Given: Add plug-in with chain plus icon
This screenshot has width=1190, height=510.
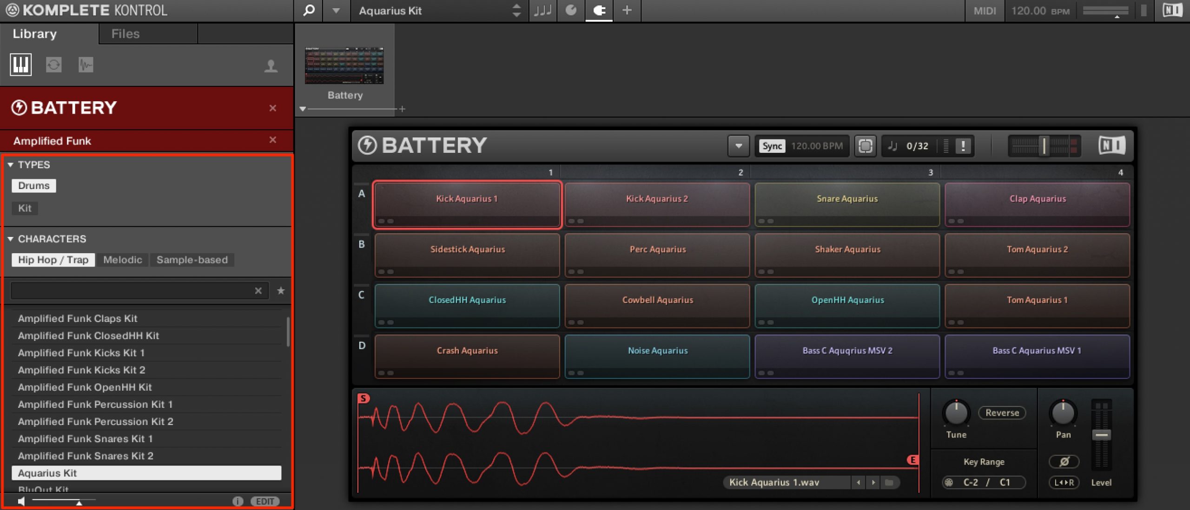Looking at the screenshot, I should click(402, 109).
